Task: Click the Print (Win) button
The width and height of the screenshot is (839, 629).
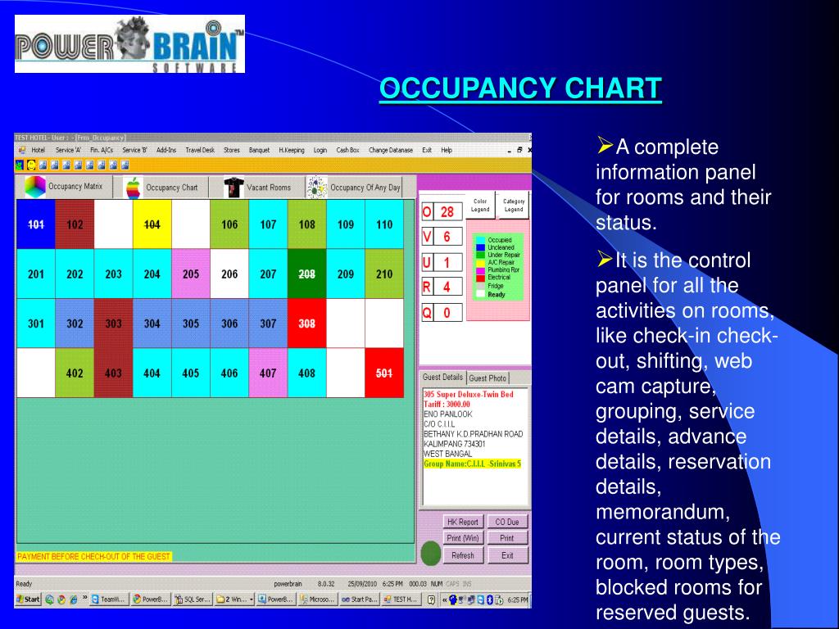Action: [x=463, y=538]
